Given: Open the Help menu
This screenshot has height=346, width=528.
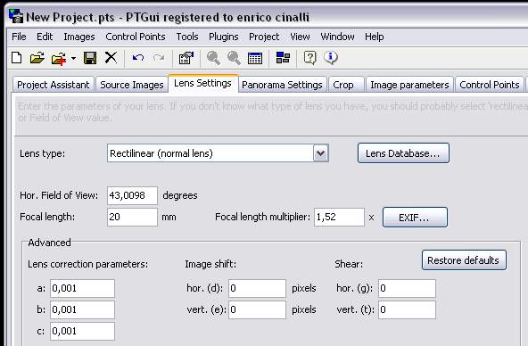Looking at the screenshot, I should 374,37.
